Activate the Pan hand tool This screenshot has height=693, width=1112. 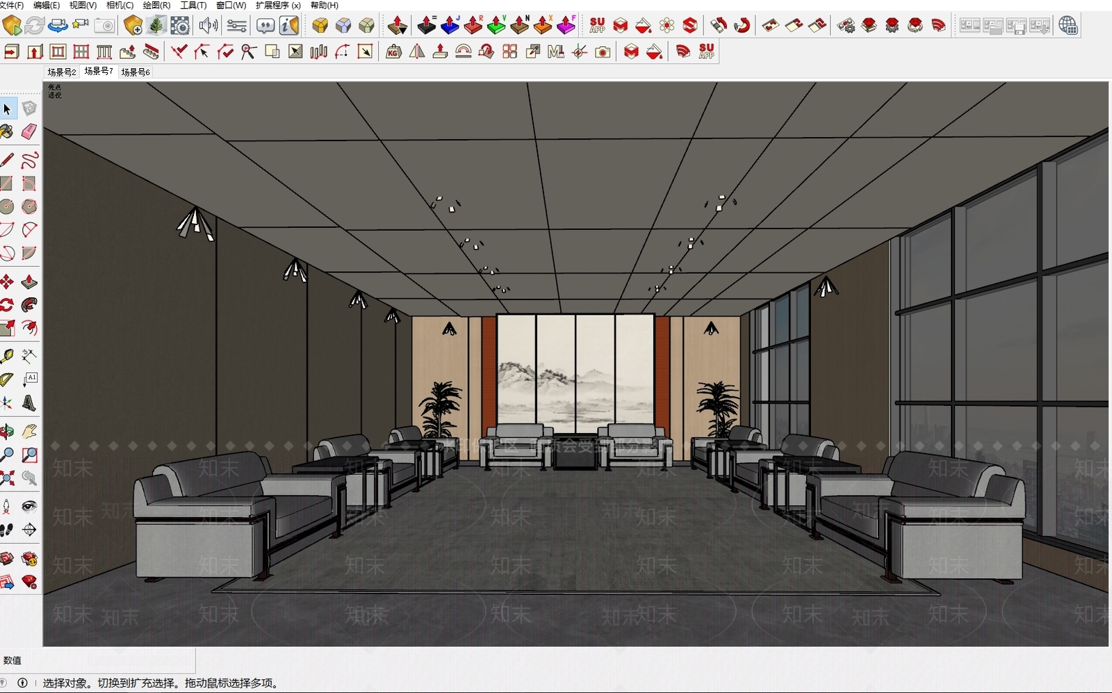click(28, 432)
